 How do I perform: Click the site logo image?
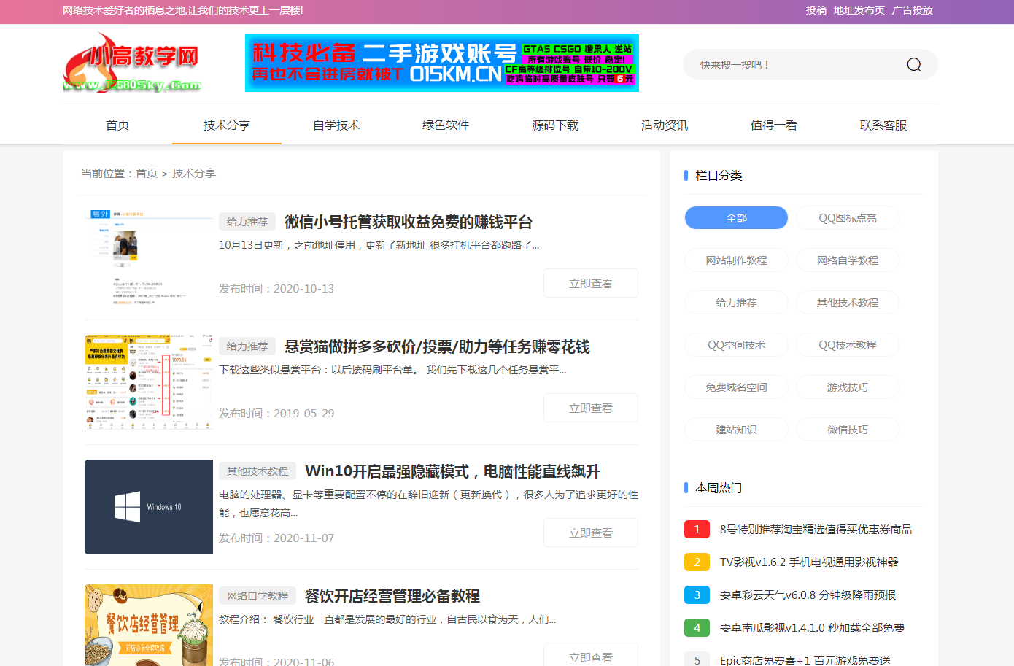click(132, 63)
